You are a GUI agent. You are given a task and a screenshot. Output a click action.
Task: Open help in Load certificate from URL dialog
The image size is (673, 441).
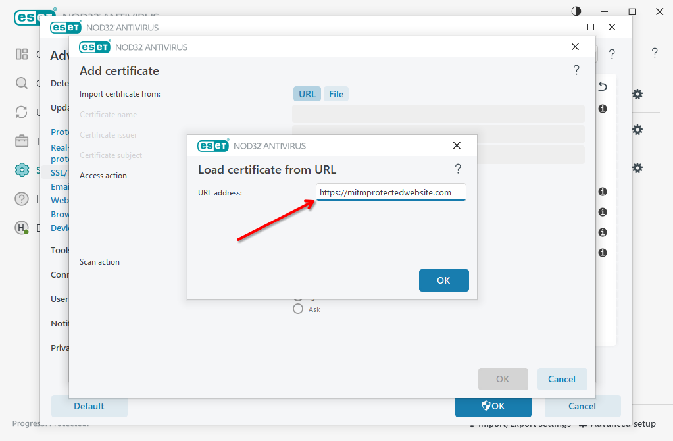pyautogui.click(x=458, y=169)
